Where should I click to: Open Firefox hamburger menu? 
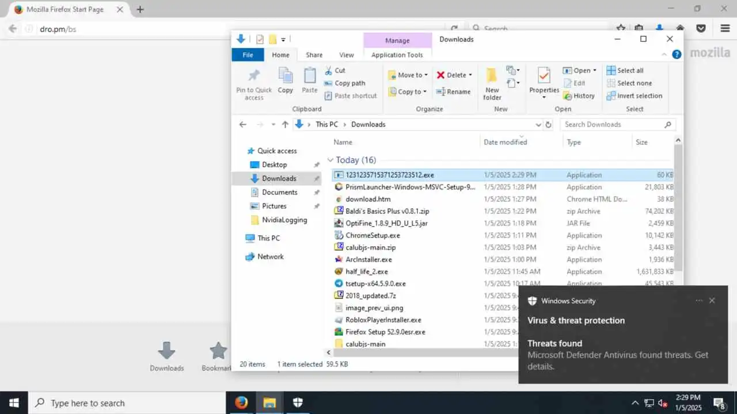click(x=725, y=28)
